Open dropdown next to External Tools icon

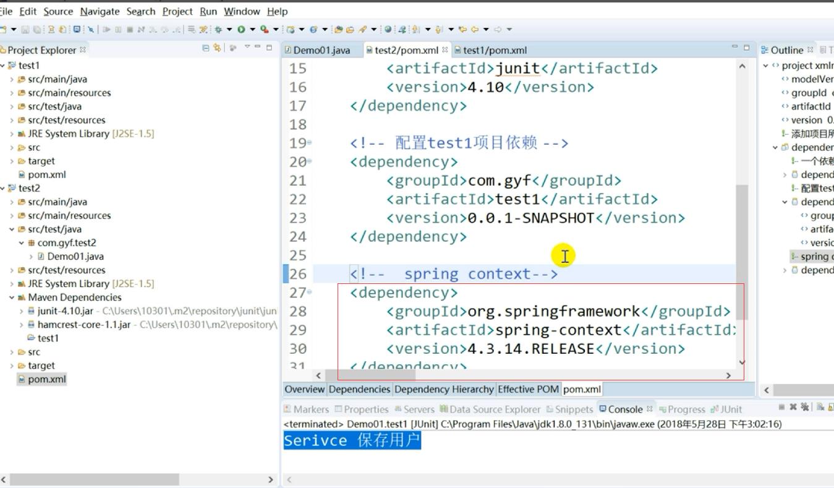pyautogui.click(x=276, y=29)
